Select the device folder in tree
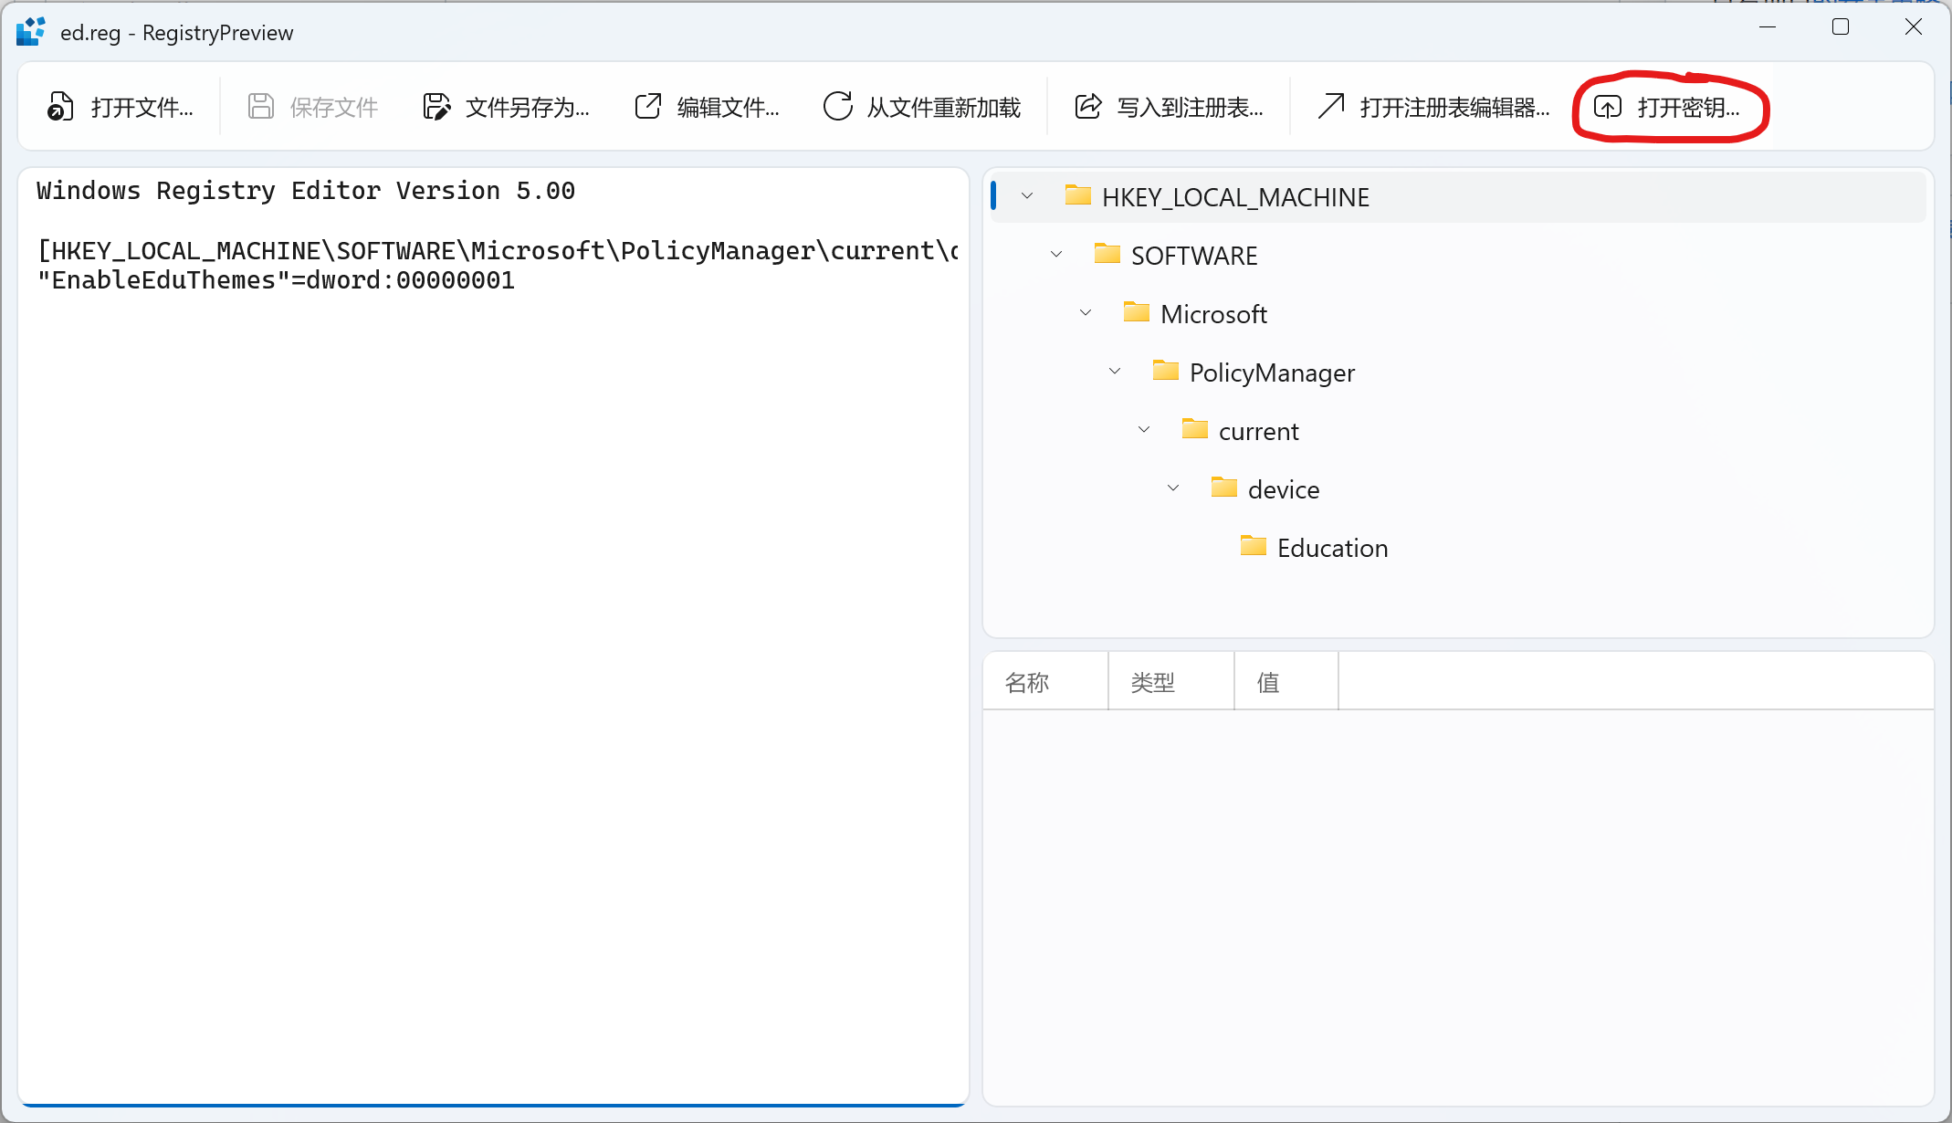Screen dimensions: 1952x1123 [1284, 488]
